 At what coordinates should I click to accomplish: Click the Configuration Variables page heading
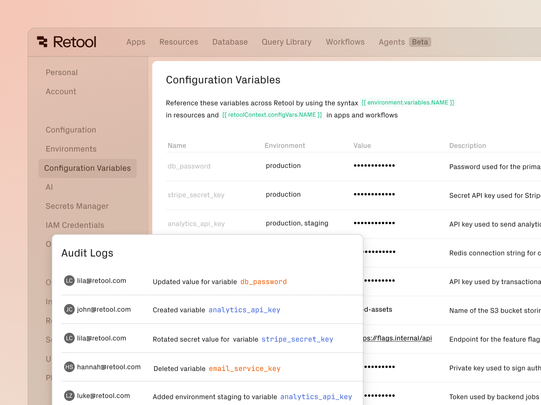[x=223, y=80]
